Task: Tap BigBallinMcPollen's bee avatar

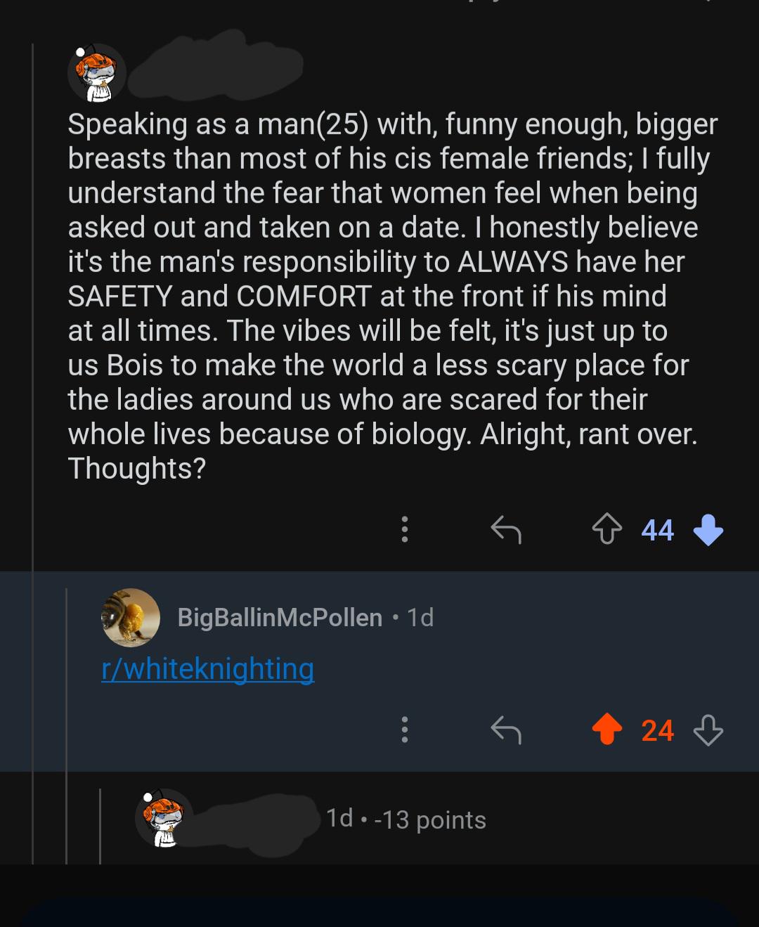Action: [131, 617]
